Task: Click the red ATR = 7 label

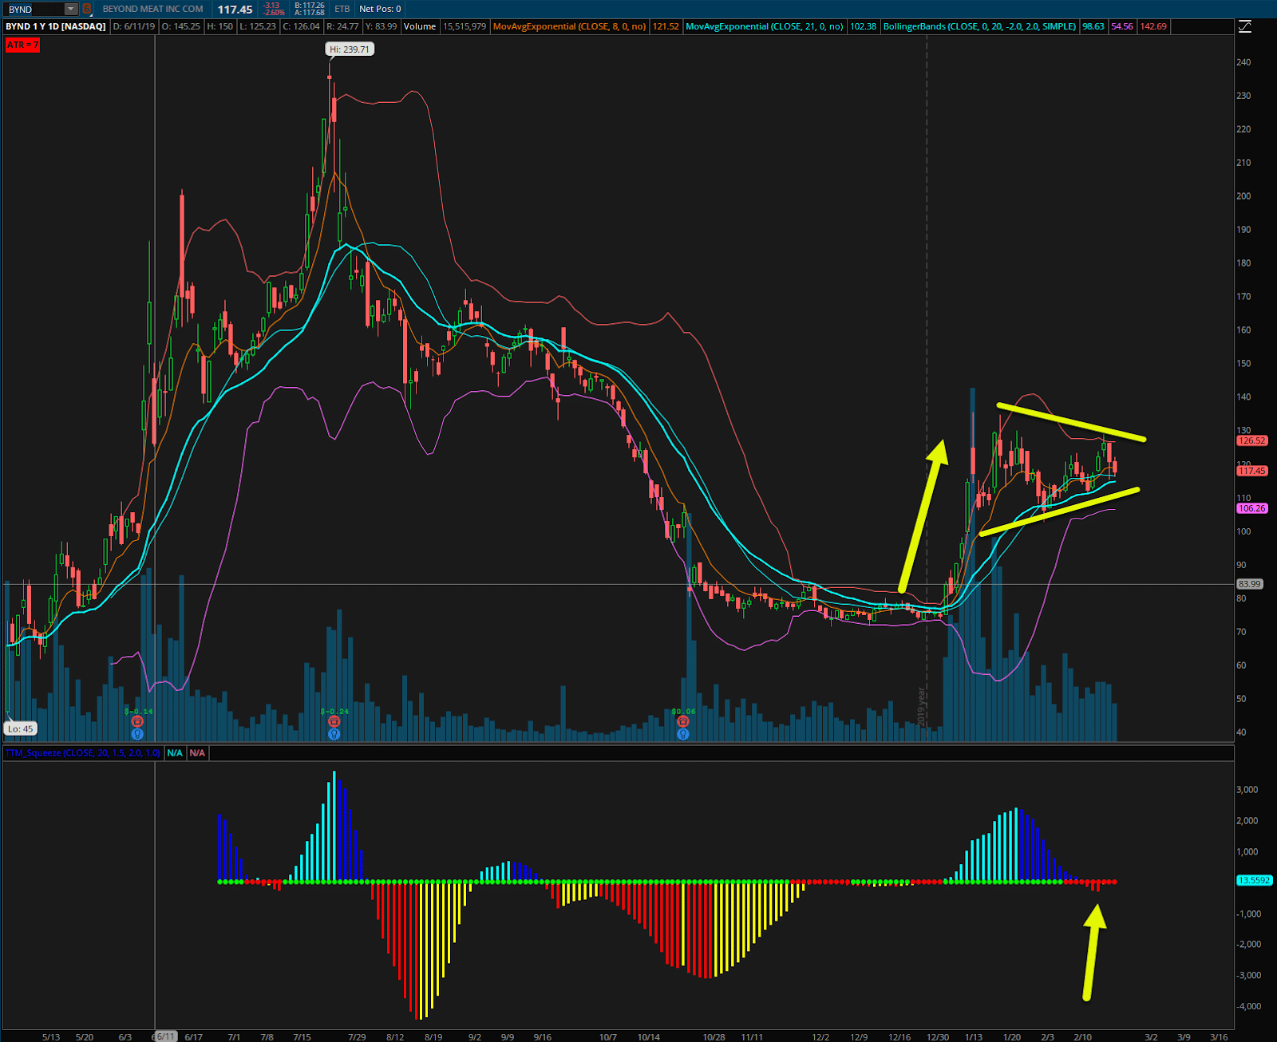Action: tap(22, 45)
